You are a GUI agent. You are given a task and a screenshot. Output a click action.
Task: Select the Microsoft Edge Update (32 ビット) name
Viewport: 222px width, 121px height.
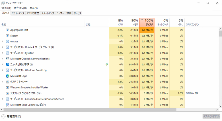(x=28, y=105)
